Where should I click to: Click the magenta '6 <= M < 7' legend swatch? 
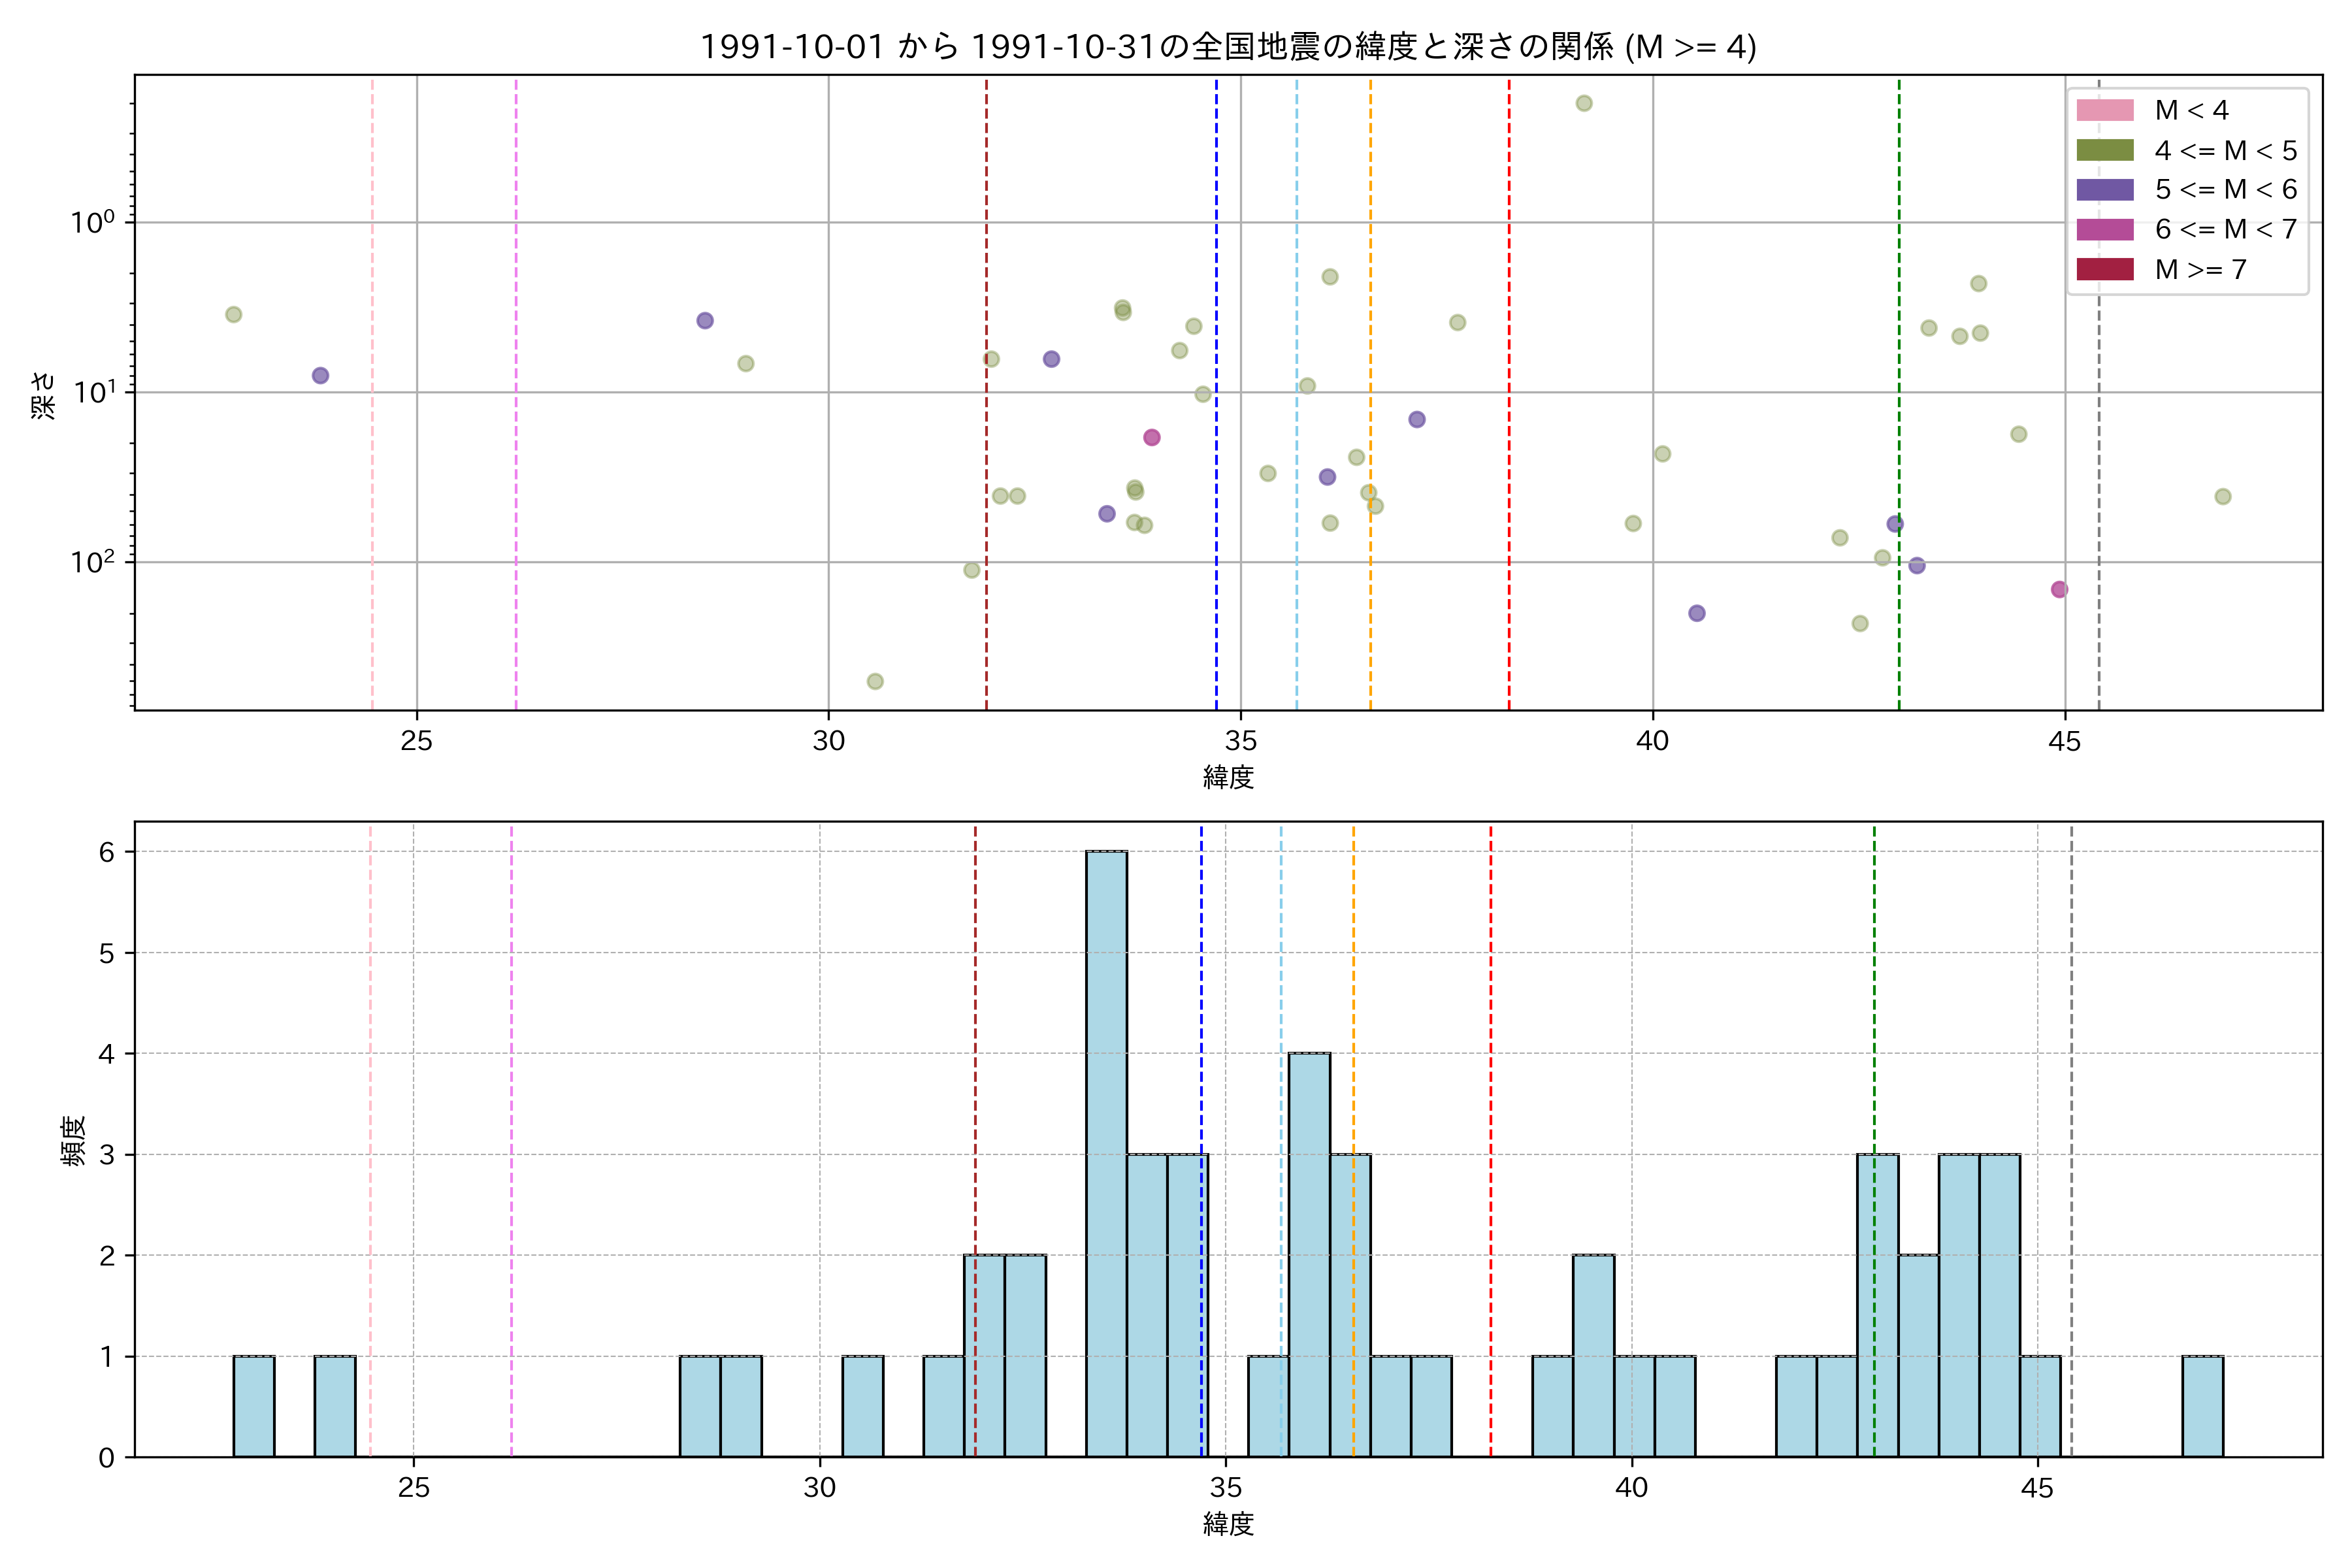[x=2104, y=229]
